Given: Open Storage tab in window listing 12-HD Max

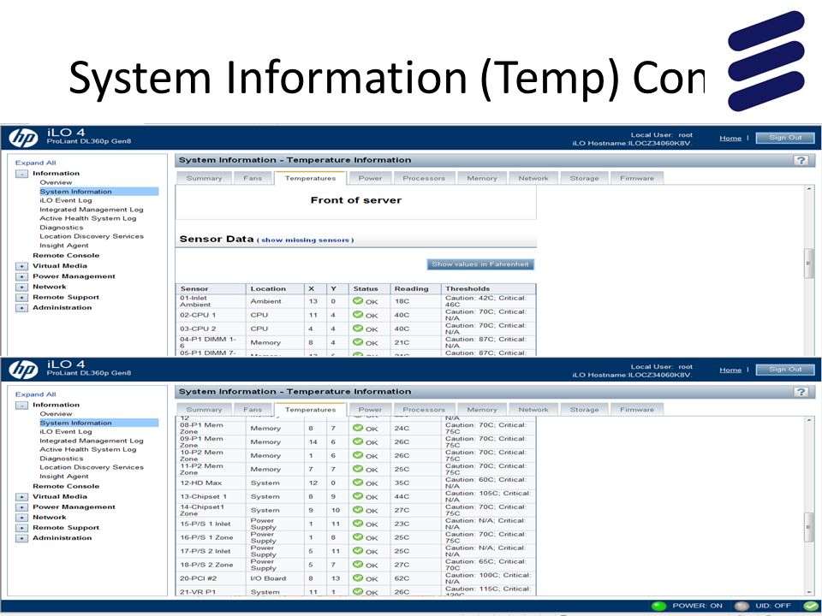Looking at the screenshot, I should pos(584,410).
